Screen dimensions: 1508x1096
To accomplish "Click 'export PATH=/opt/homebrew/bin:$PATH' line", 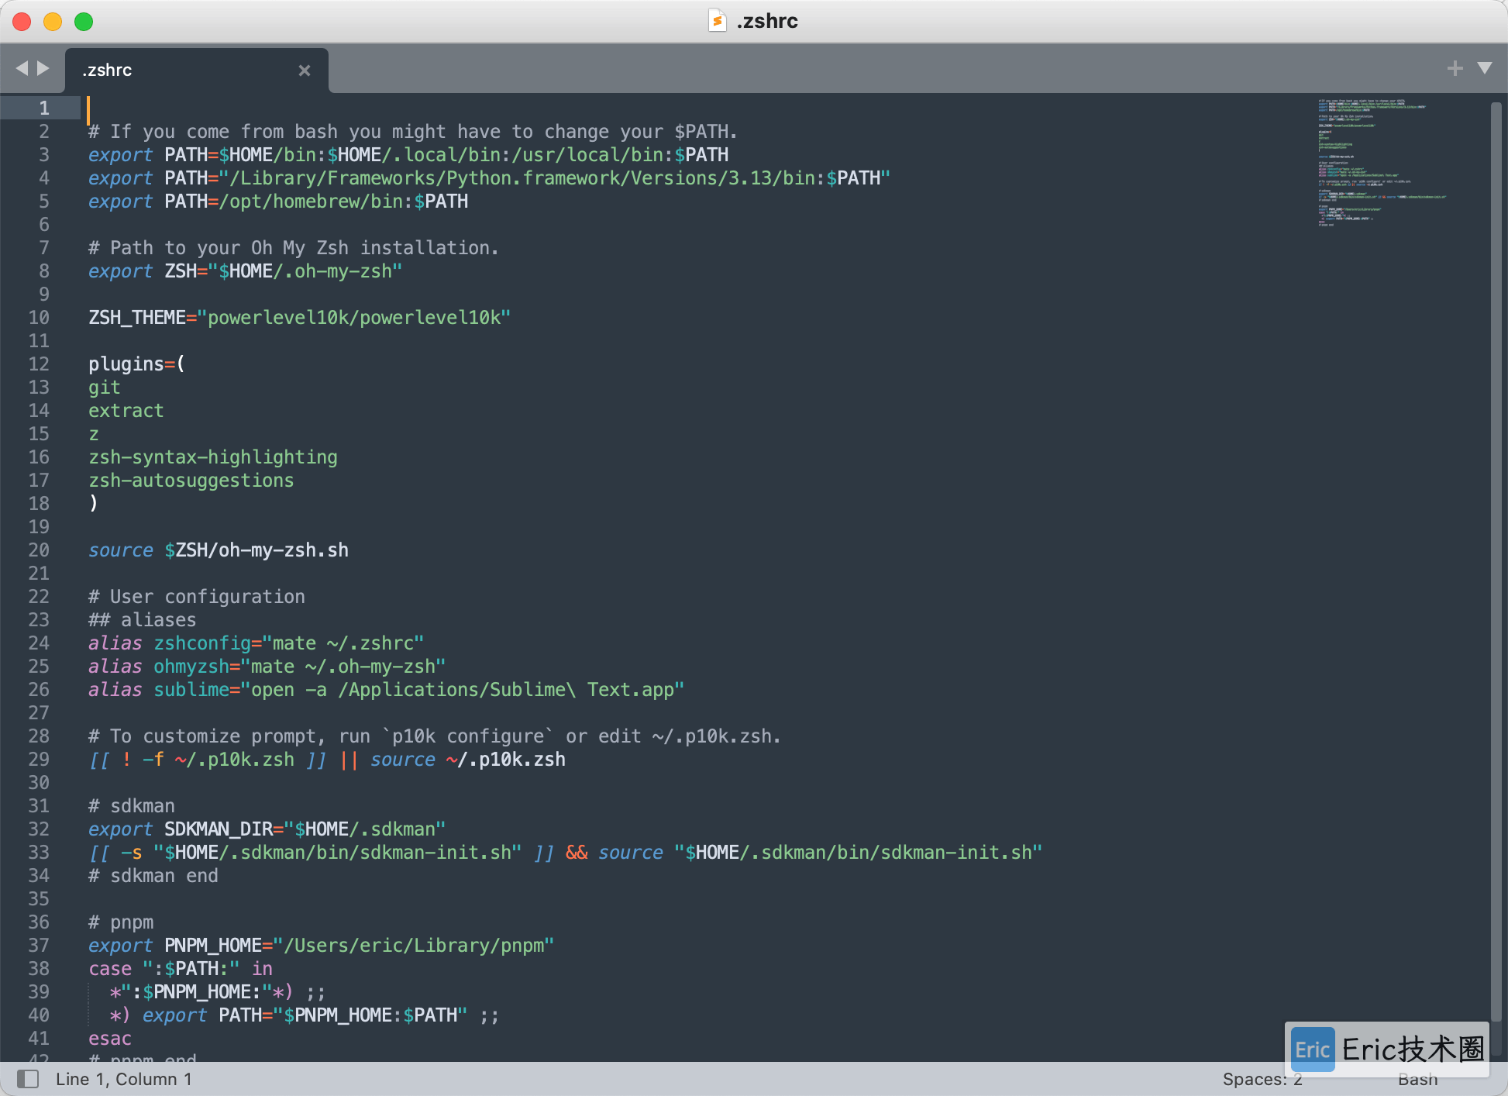I will pos(278,201).
